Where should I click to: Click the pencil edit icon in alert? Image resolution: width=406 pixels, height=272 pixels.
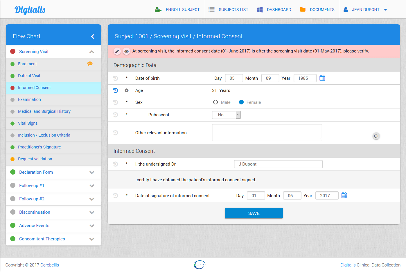(117, 51)
